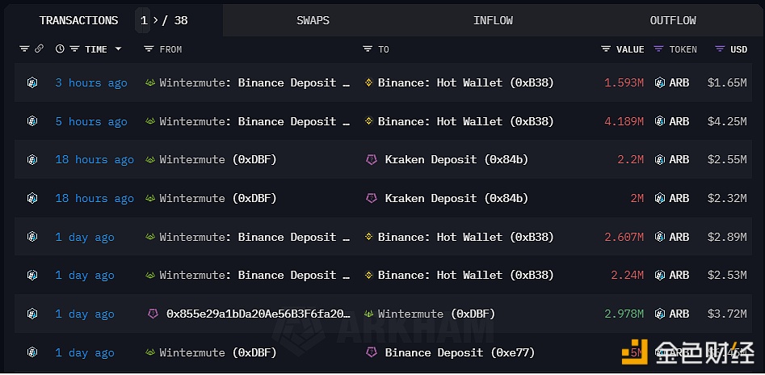Screen dimensions: 765x375
Task: Click the chain icon of the 3 hours ago row
Action: [32, 82]
